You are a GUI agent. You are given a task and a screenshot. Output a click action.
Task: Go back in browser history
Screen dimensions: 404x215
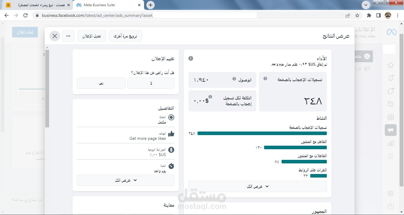pos(6,15)
